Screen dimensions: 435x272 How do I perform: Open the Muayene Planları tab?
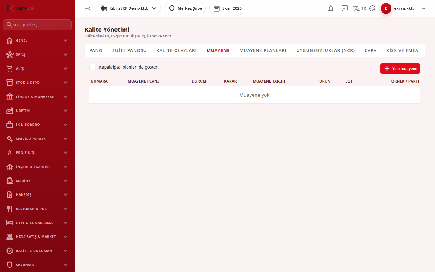263,50
